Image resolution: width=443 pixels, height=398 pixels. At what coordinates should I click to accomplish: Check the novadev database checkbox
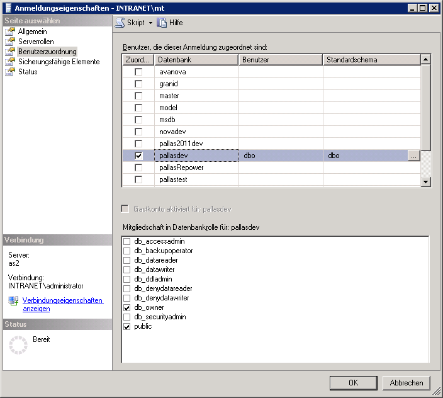138,132
